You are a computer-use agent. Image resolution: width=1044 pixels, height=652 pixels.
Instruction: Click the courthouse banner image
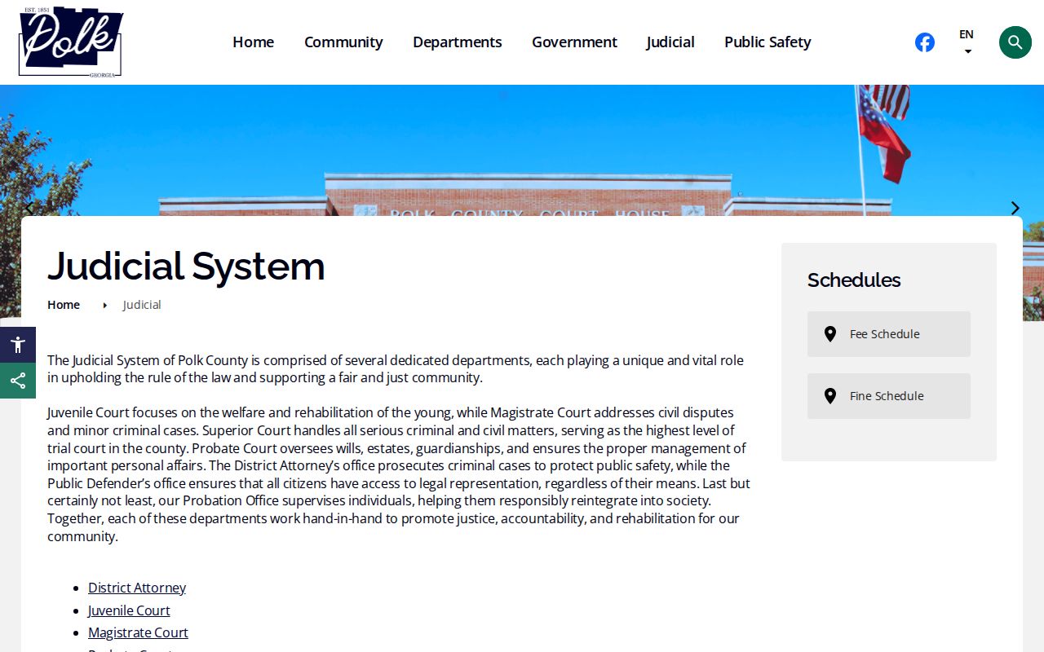pos(522,151)
